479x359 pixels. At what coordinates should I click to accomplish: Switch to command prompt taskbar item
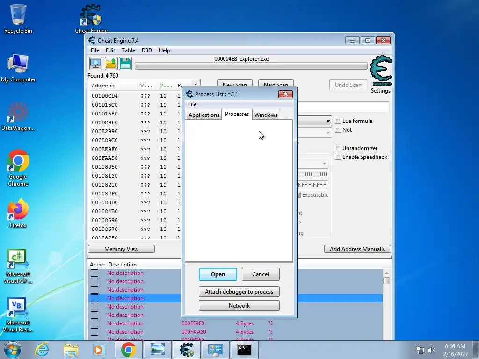(x=244, y=350)
